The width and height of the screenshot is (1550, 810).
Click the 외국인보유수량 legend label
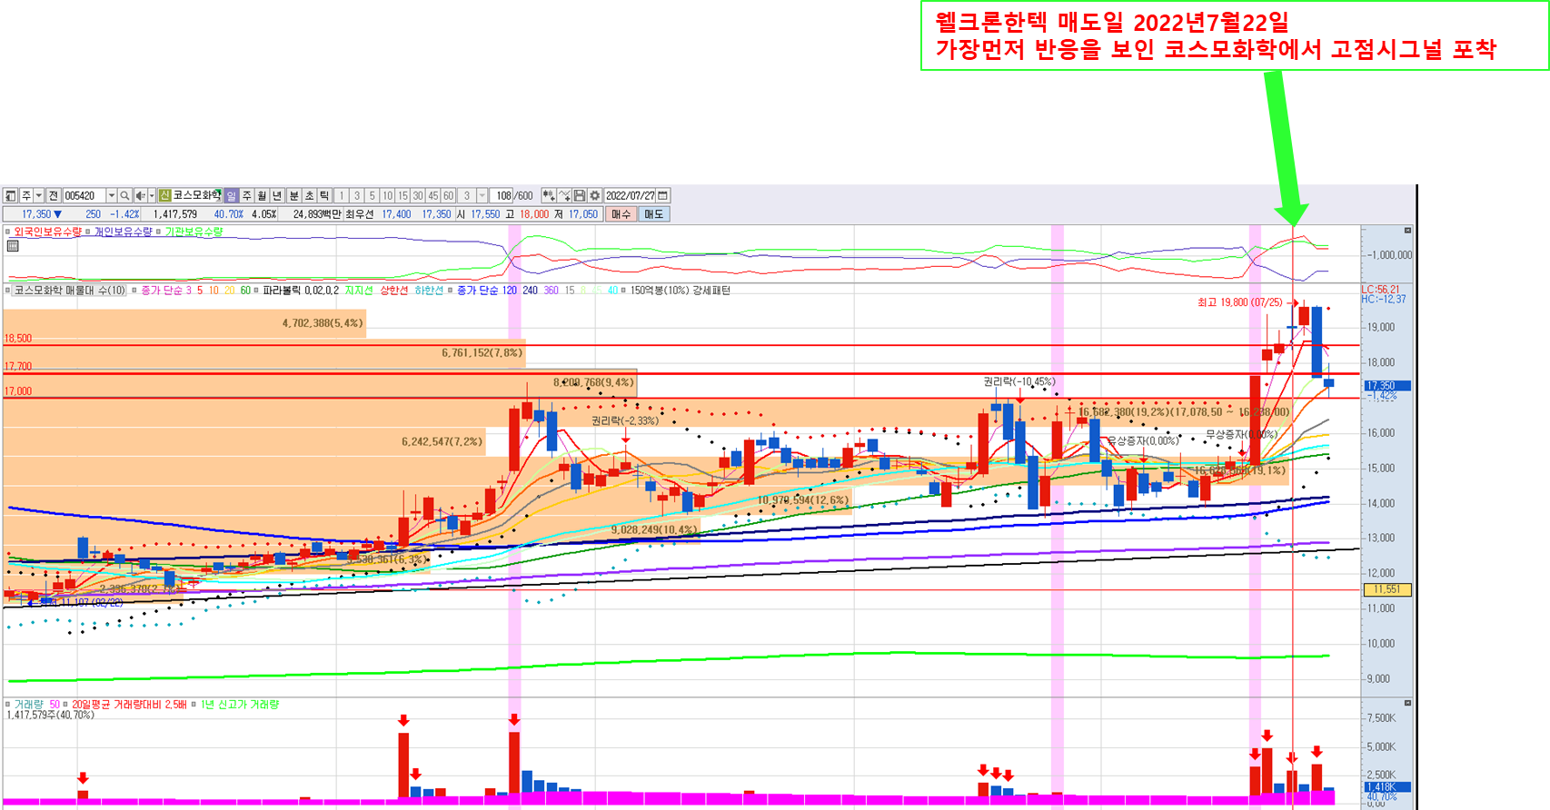[x=47, y=232]
